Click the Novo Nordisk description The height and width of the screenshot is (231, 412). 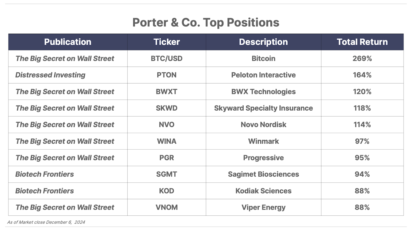click(x=263, y=125)
